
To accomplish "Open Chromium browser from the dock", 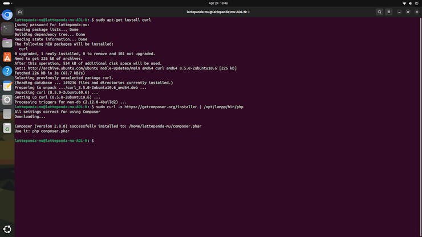I will click(x=7, y=15).
